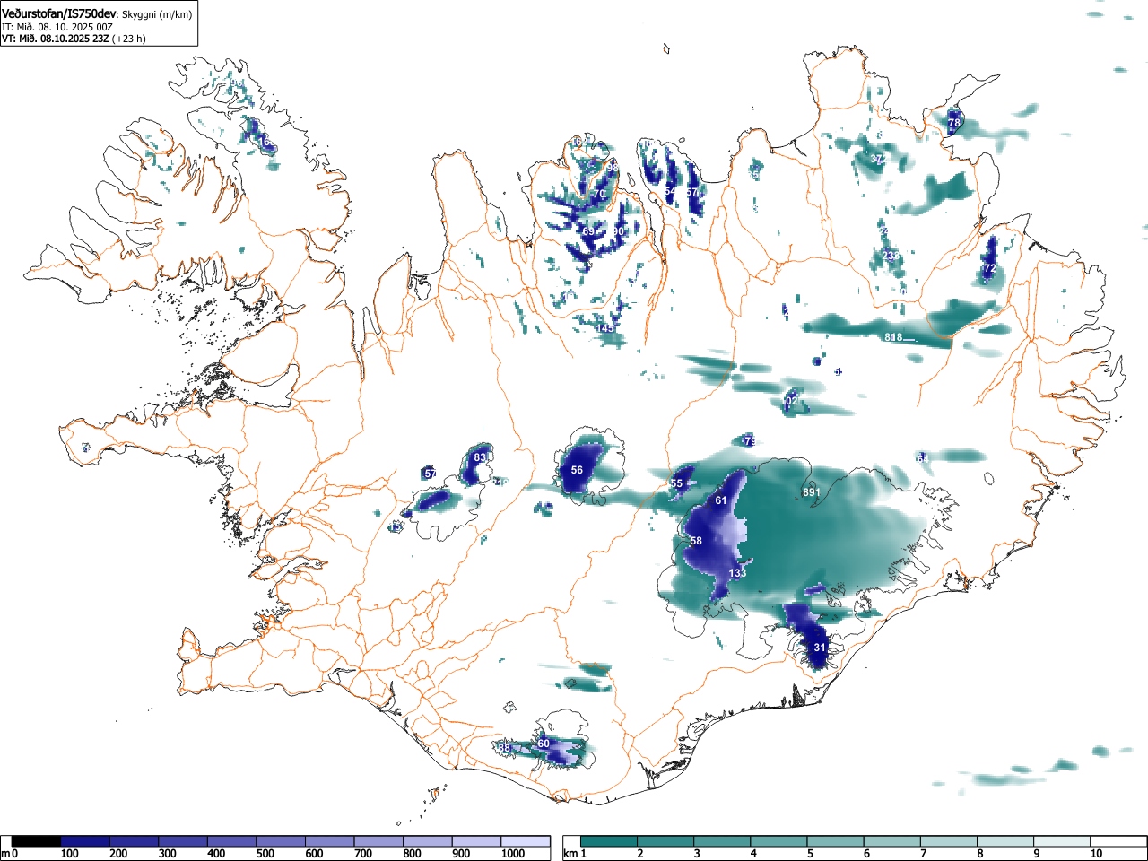Pick the 9–10 km pale legend swatch
The width and height of the screenshot is (1148, 861).
1064,841
